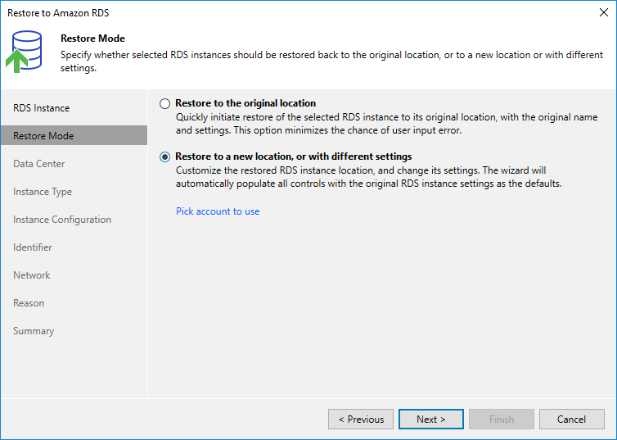Viewport: 617px width, 440px height.
Task: Open the Restore Mode step
Action: (x=43, y=136)
